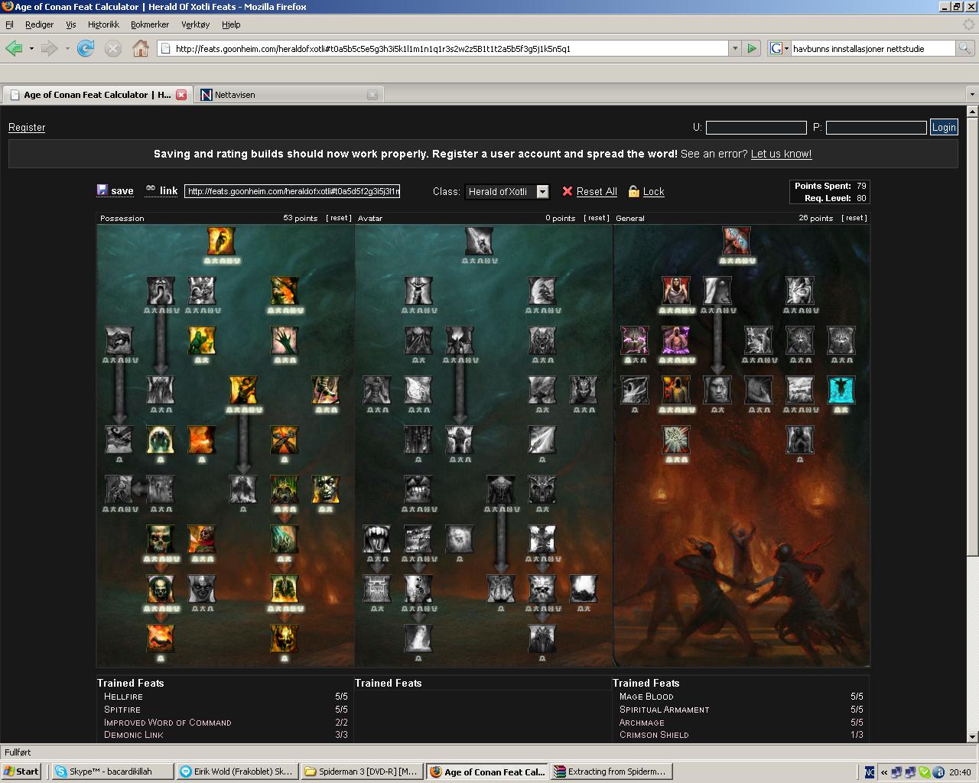The image size is (979, 783).
Task: Select the bottom-right skull feat in the Possession tree
Action: coord(285,638)
